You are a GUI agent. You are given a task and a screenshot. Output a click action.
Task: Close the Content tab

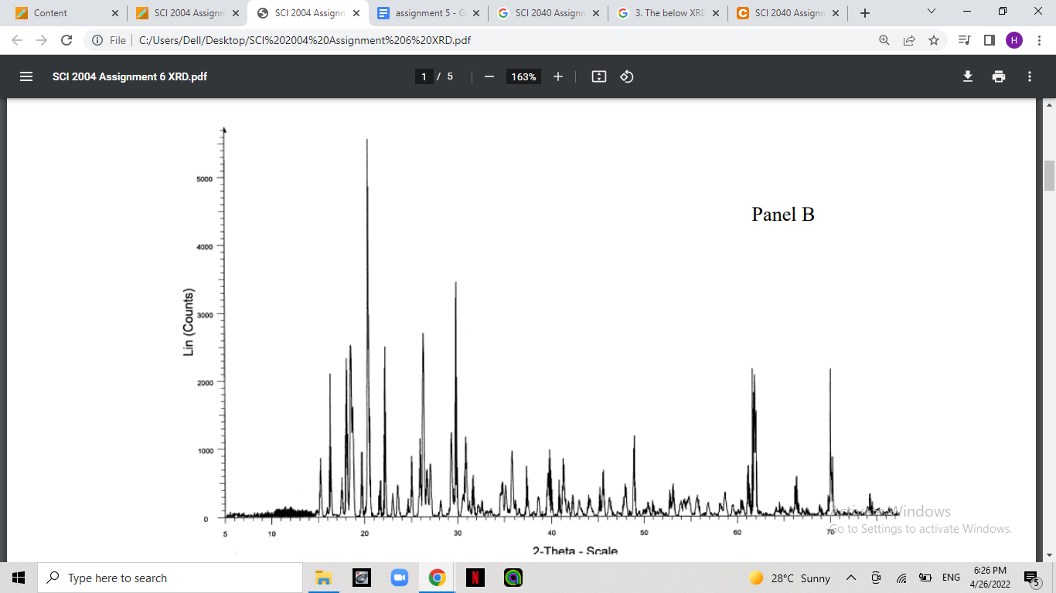click(115, 13)
